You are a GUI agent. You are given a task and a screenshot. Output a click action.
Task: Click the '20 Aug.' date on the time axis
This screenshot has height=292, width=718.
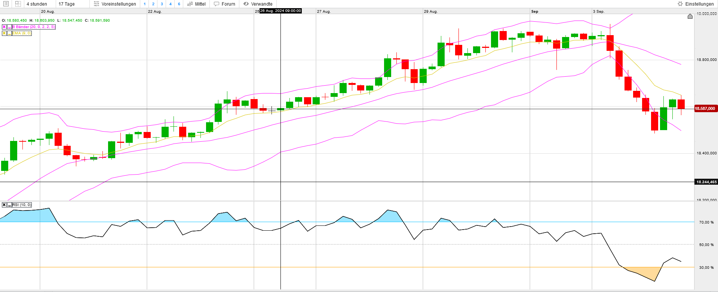pyautogui.click(x=48, y=12)
